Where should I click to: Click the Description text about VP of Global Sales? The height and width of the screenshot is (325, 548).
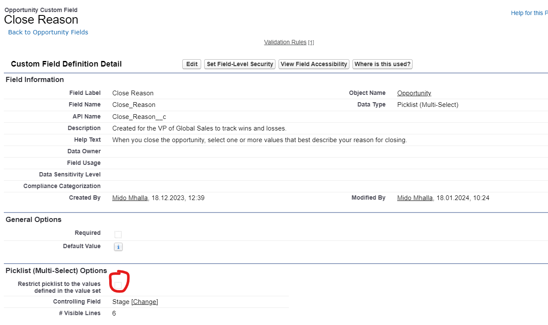click(199, 128)
